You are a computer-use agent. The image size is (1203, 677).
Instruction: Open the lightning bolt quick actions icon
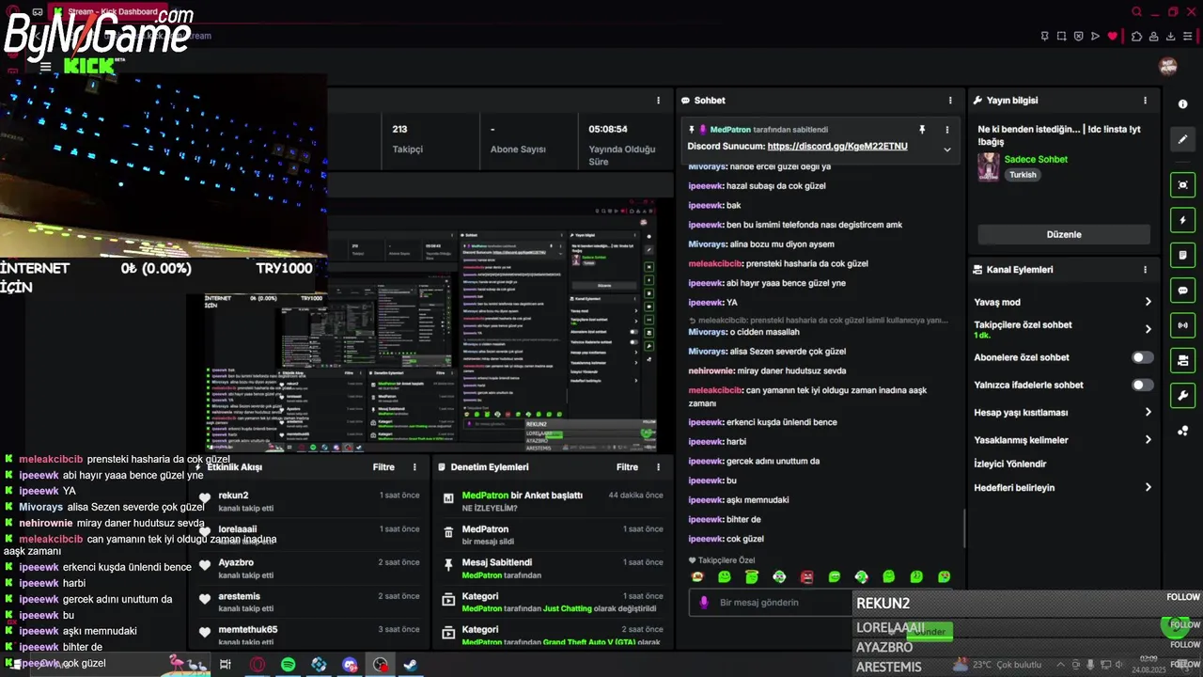(1182, 220)
